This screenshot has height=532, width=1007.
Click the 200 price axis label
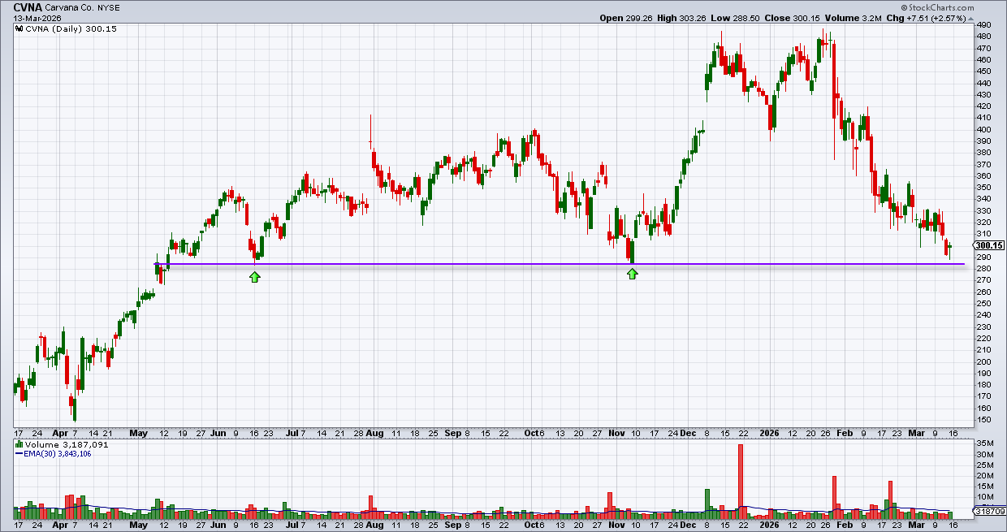(984, 361)
